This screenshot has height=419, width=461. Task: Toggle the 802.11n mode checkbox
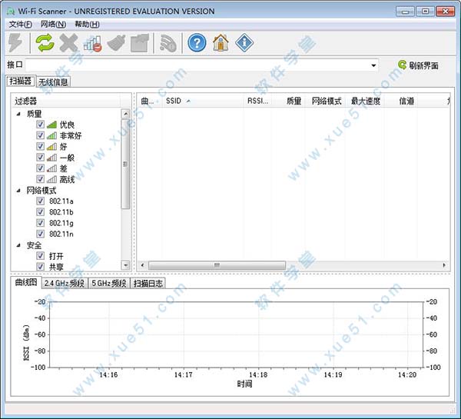pyautogui.click(x=40, y=234)
